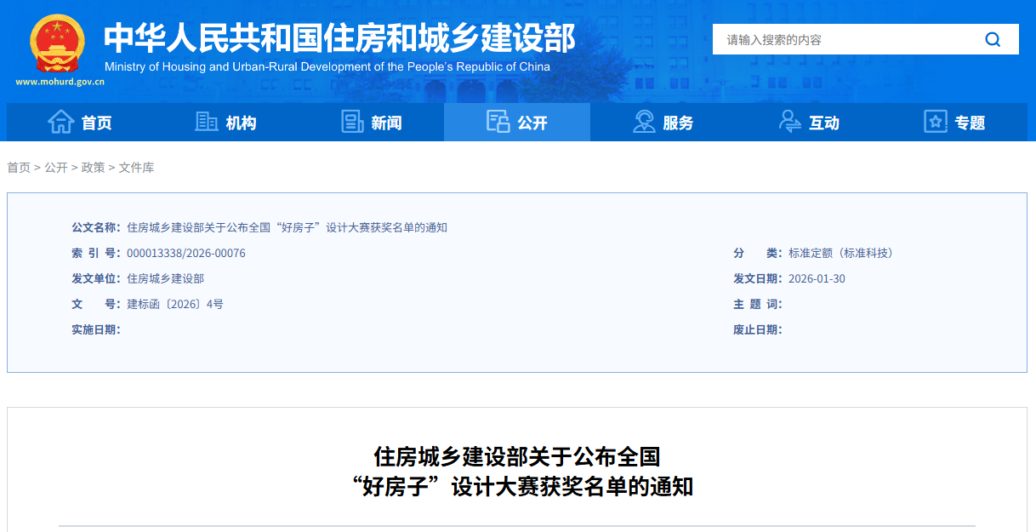Click the headset icon for 服务

point(644,123)
